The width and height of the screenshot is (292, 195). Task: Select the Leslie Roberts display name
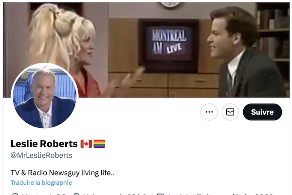44,144
